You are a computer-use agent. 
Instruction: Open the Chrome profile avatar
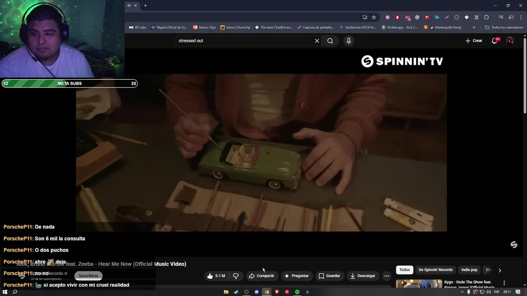point(511,17)
